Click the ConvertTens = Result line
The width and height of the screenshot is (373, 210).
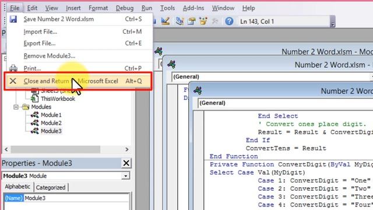tap(286, 148)
